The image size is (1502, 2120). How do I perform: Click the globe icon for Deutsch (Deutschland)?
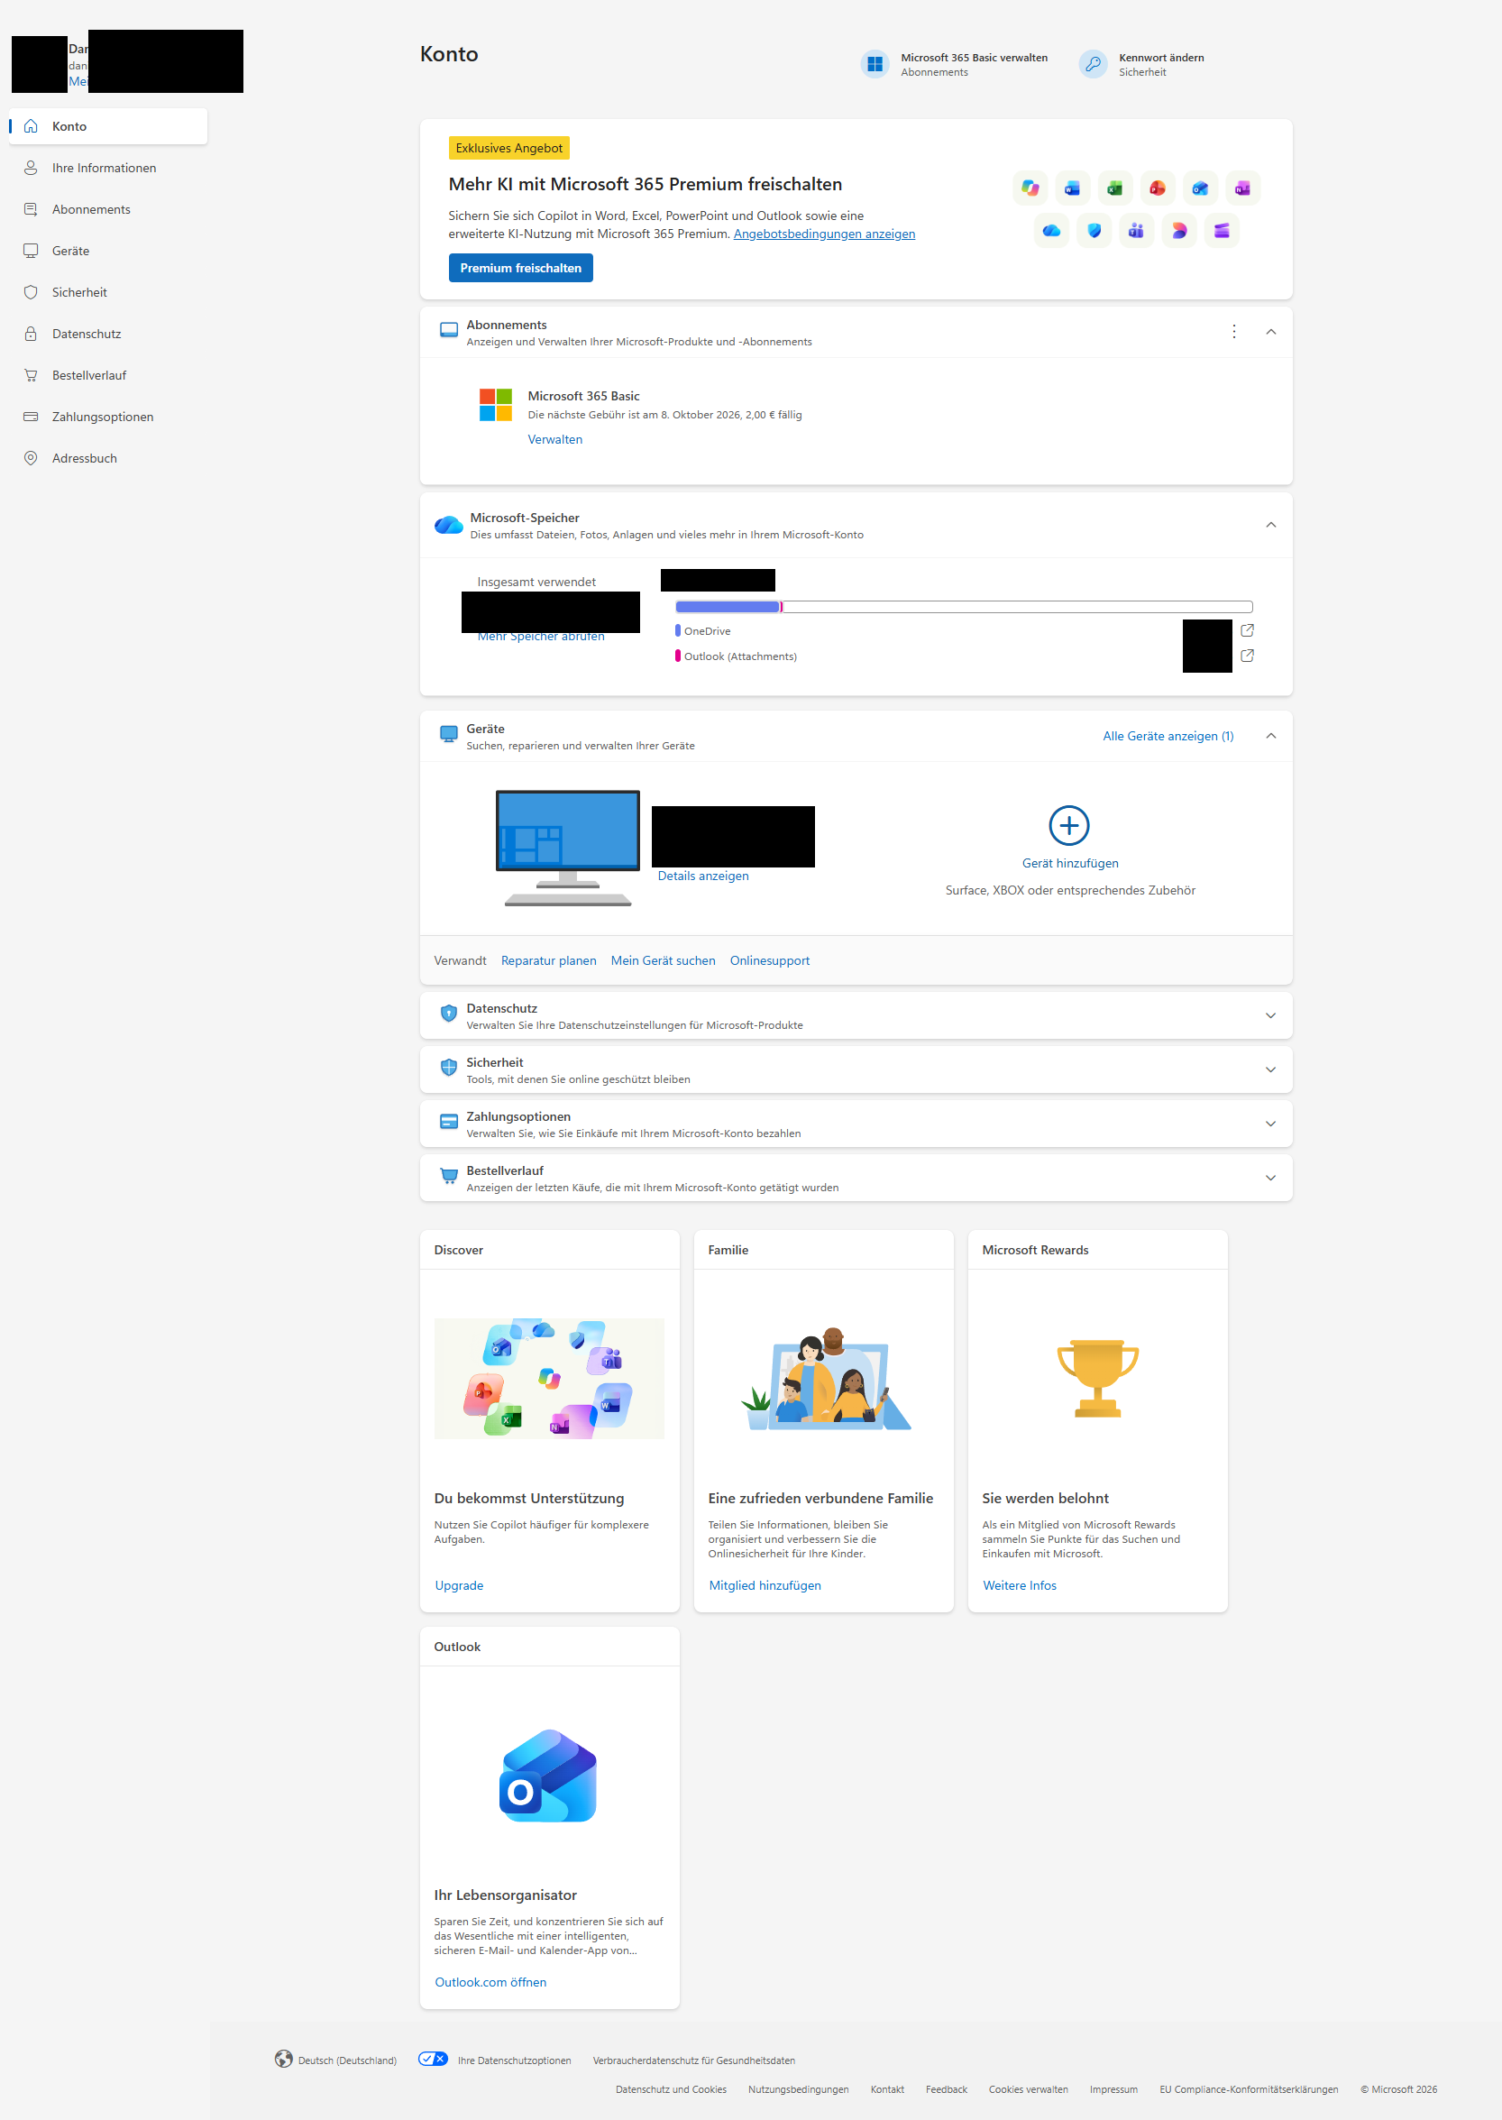(284, 2059)
